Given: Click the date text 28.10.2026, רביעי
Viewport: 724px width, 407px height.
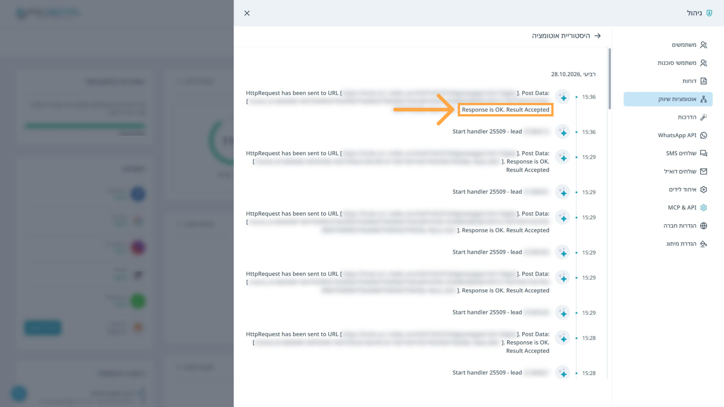Looking at the screenshot, I should coord(573,74).
